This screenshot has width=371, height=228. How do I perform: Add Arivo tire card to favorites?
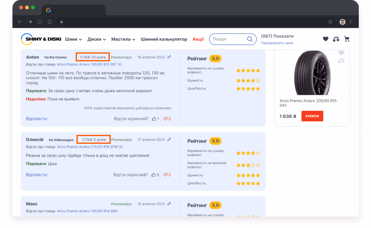pos(341,53)
